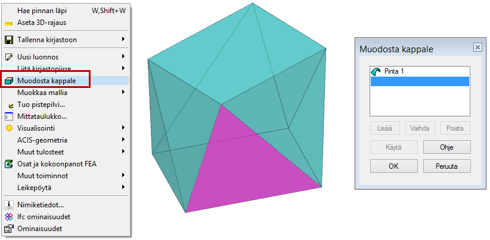Click Peruuta button in dialog
Viewport: 490px width, 240px height.
point(446,166)
